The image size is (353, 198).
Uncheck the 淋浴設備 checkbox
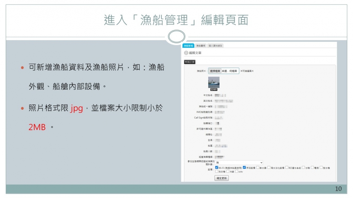click(244, 168)
